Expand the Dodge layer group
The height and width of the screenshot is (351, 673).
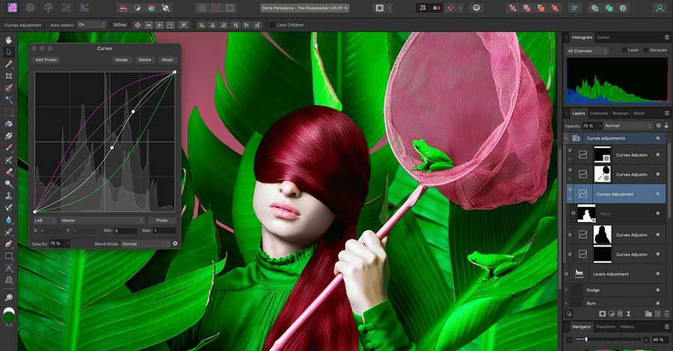pos(567,290)
